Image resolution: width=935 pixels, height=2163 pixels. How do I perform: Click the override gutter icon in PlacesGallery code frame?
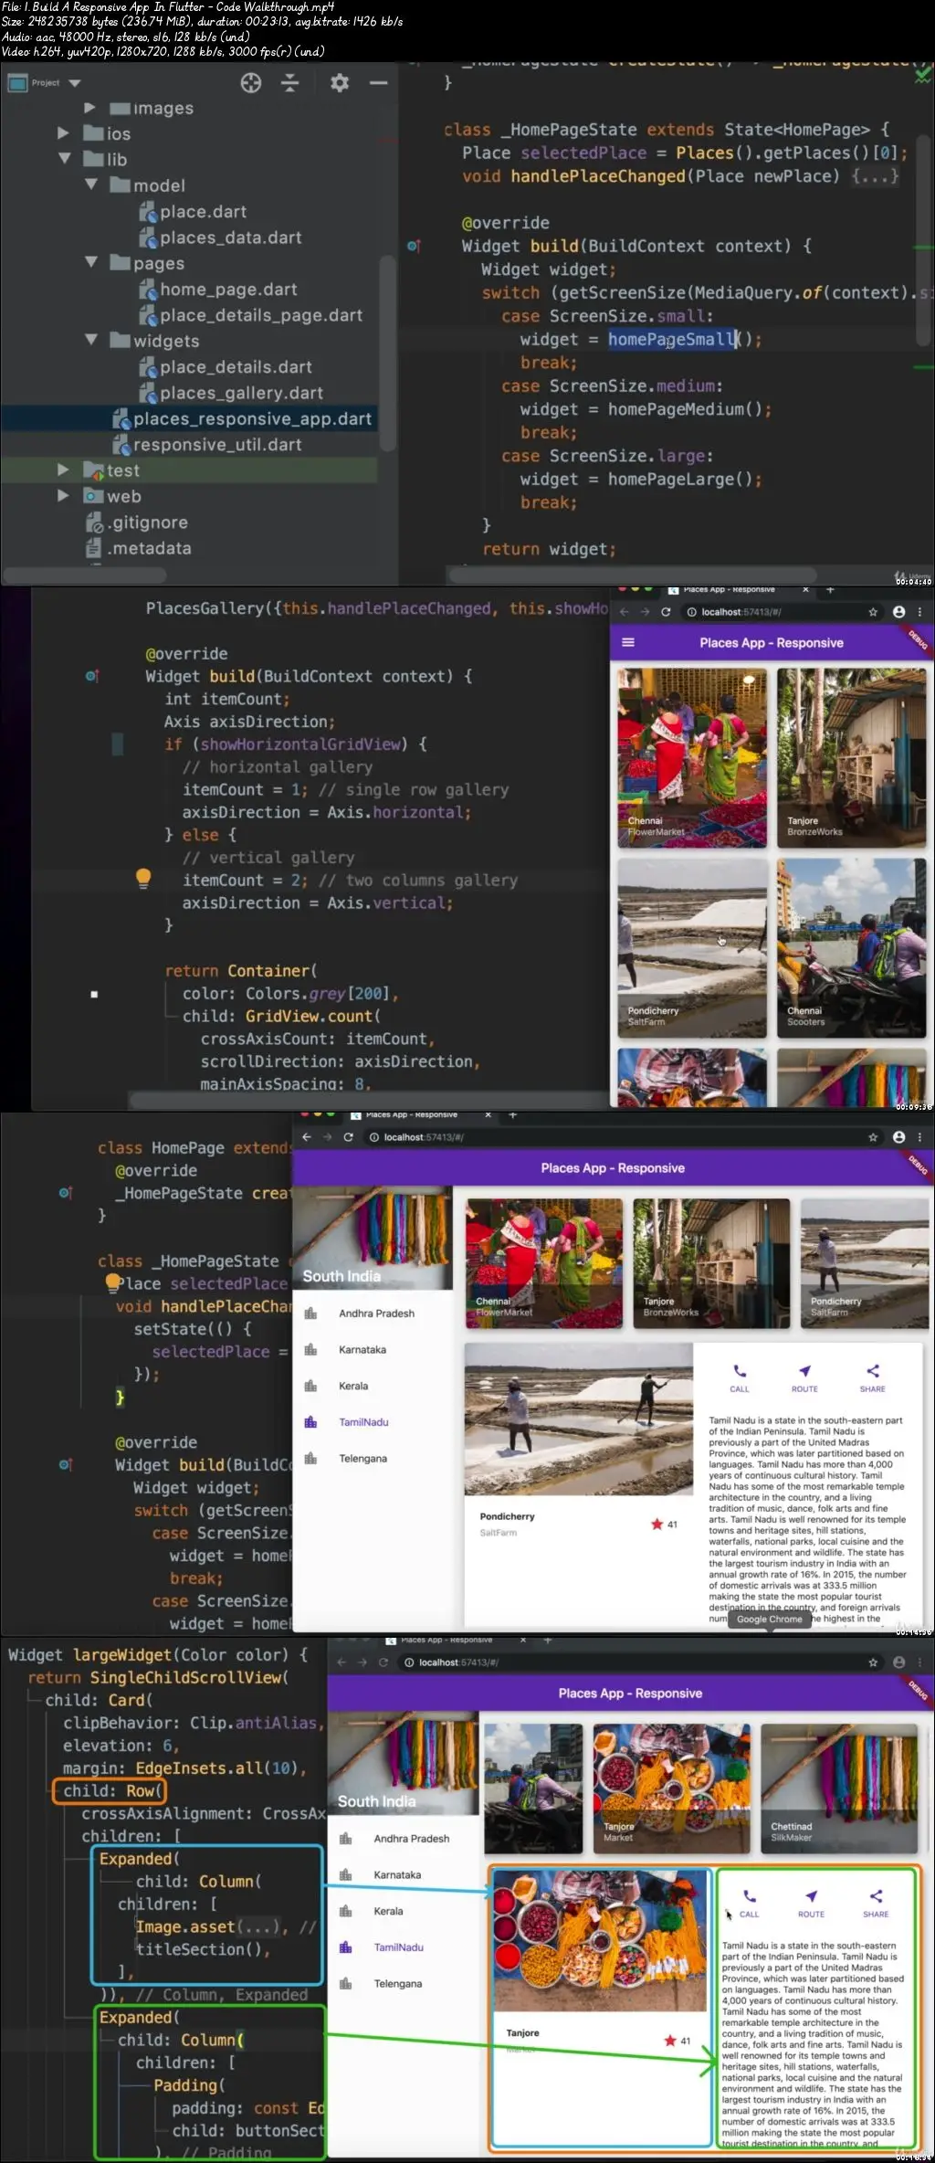pos(92,676)
